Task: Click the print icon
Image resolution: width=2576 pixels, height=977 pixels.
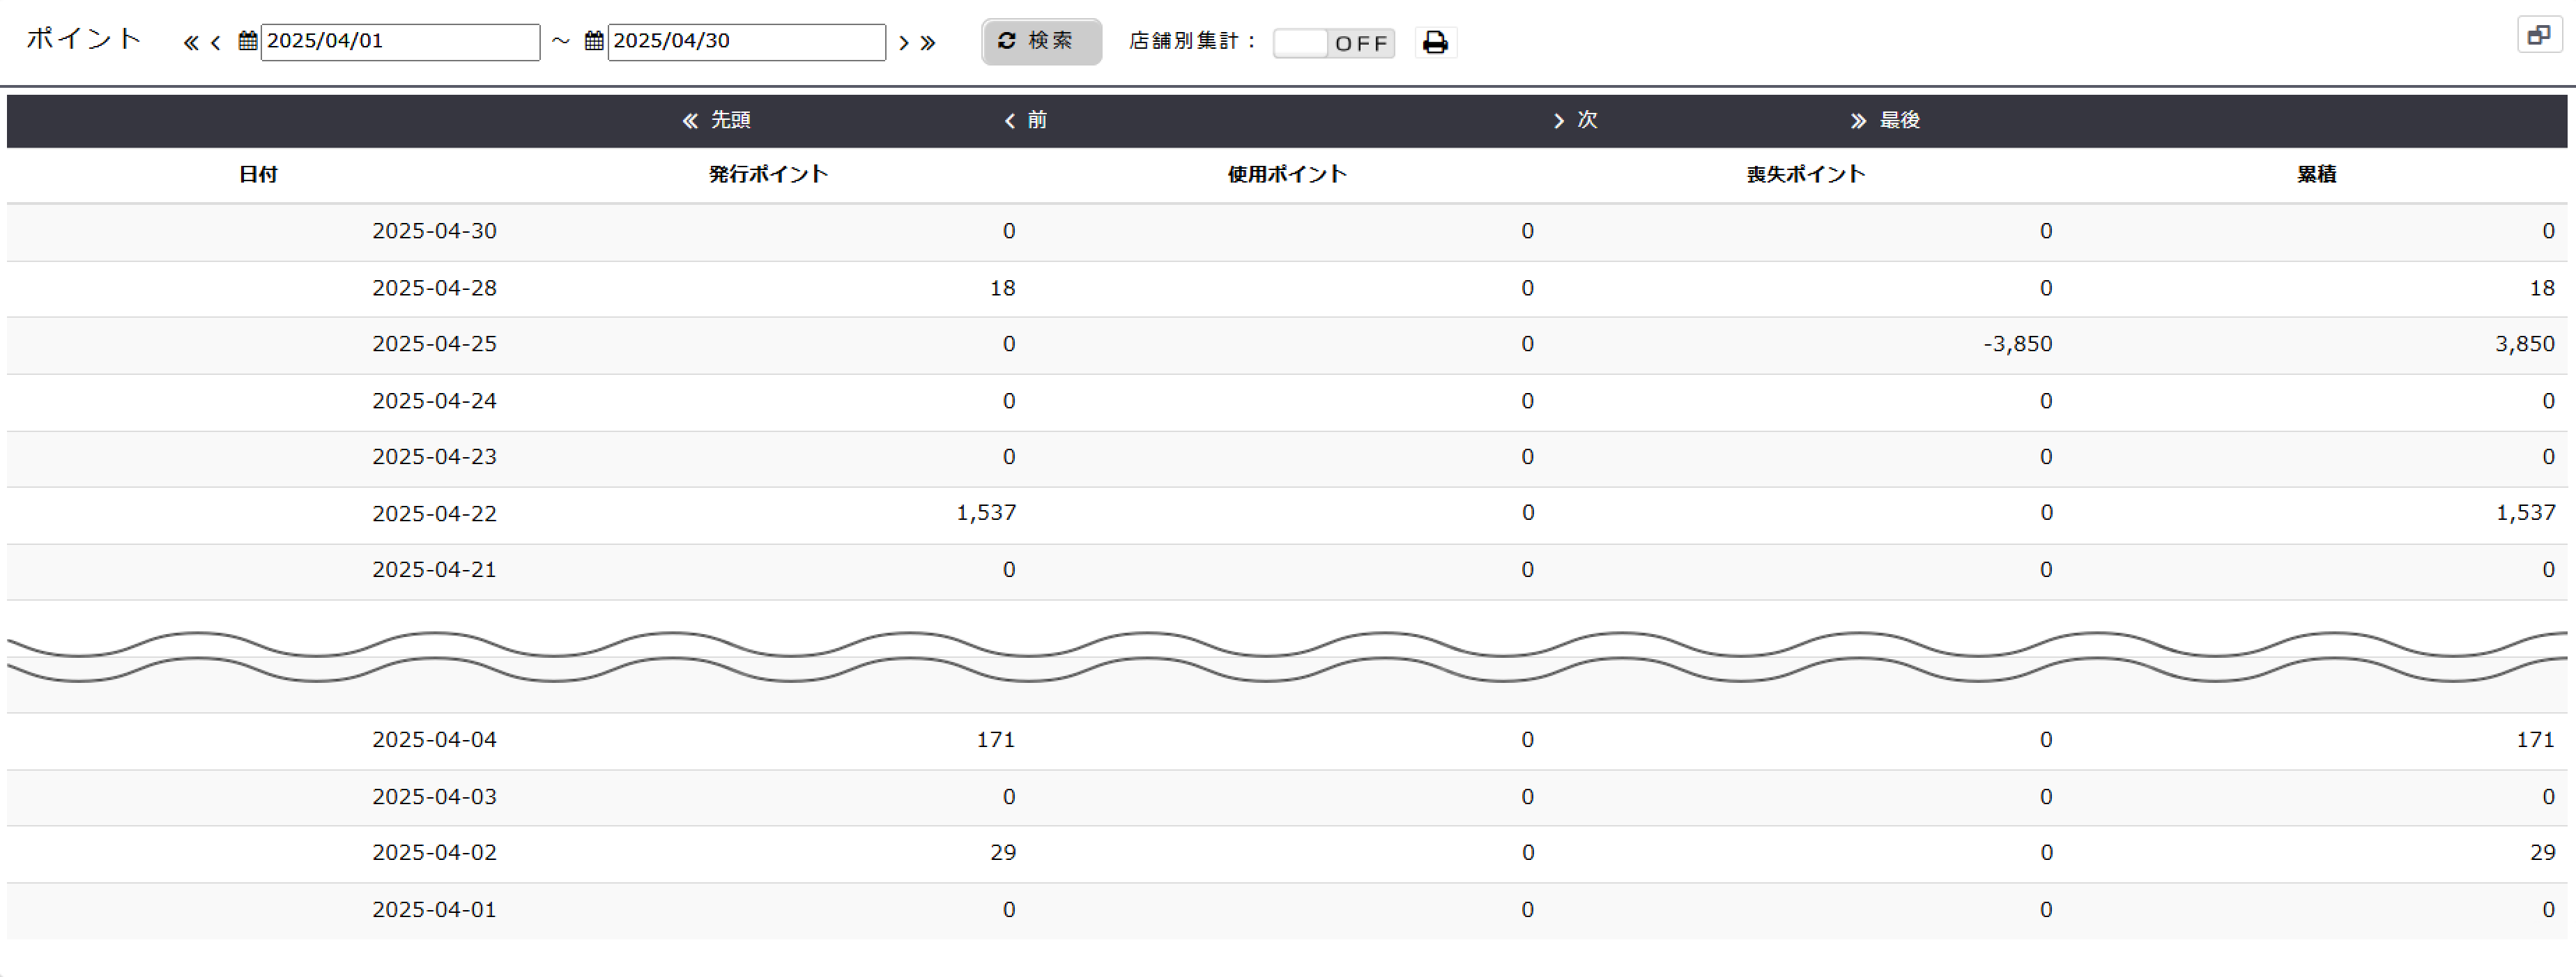Action: (1435, 42)
